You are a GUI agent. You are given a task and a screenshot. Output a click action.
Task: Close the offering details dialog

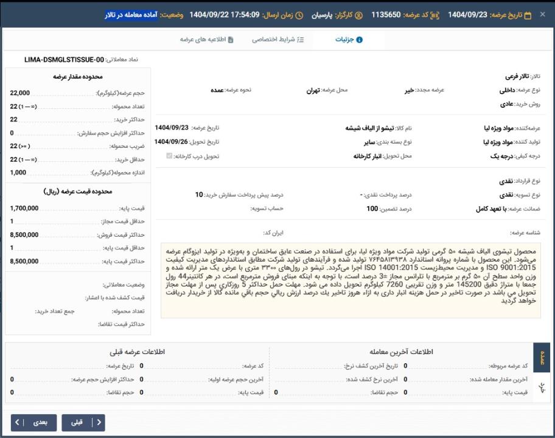[x=543, y=15]
